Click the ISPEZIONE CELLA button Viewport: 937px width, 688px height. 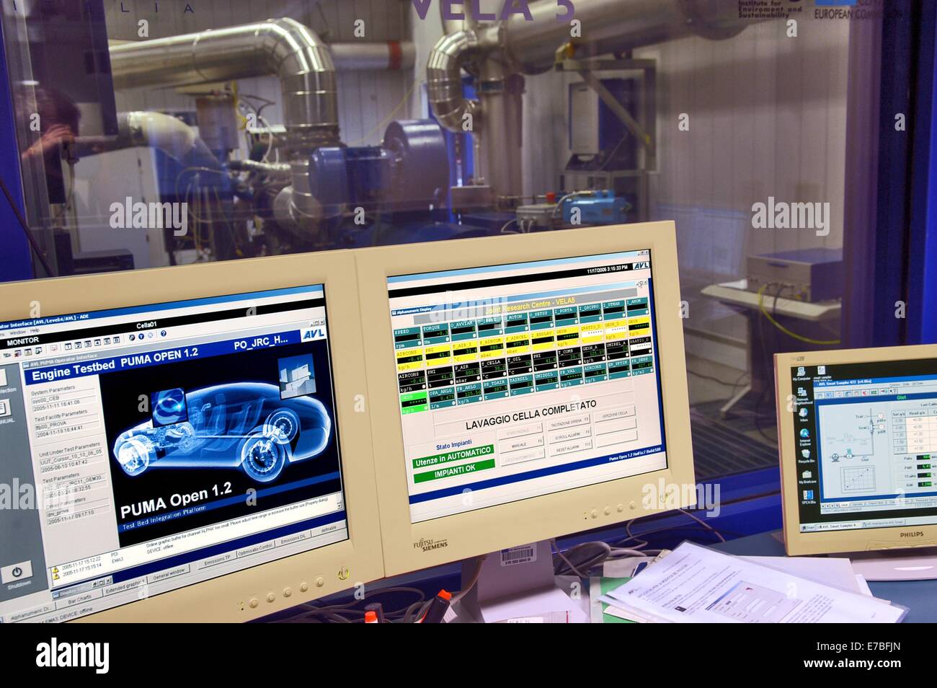point(615,413)
